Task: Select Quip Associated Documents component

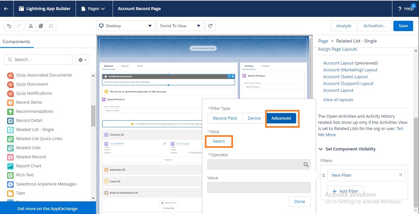Action: [x=44, y=75]
